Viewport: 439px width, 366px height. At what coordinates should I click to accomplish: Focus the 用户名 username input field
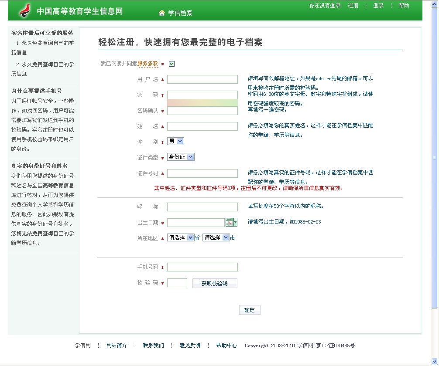pyautogui.click(x=202, y=79)
